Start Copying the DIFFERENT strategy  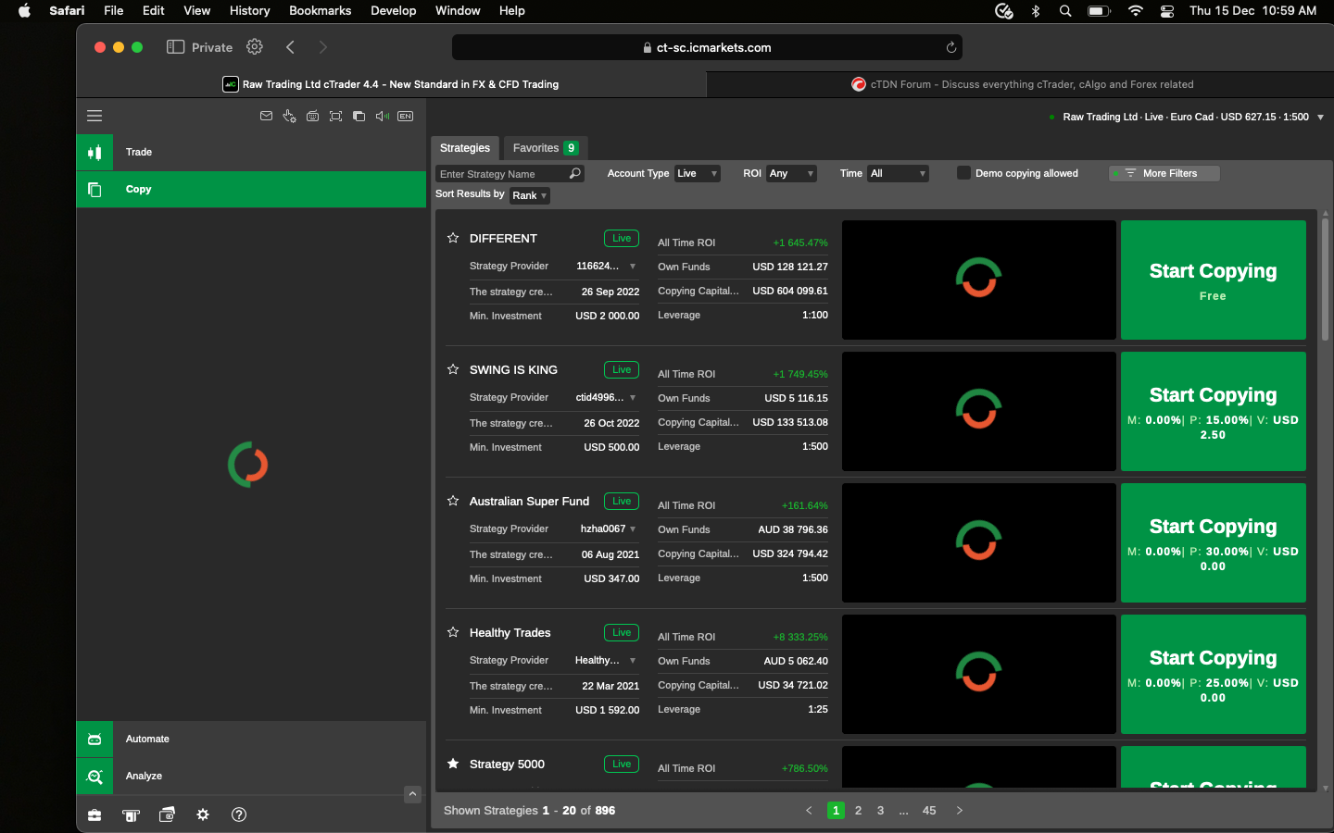tap(1214, 280)
